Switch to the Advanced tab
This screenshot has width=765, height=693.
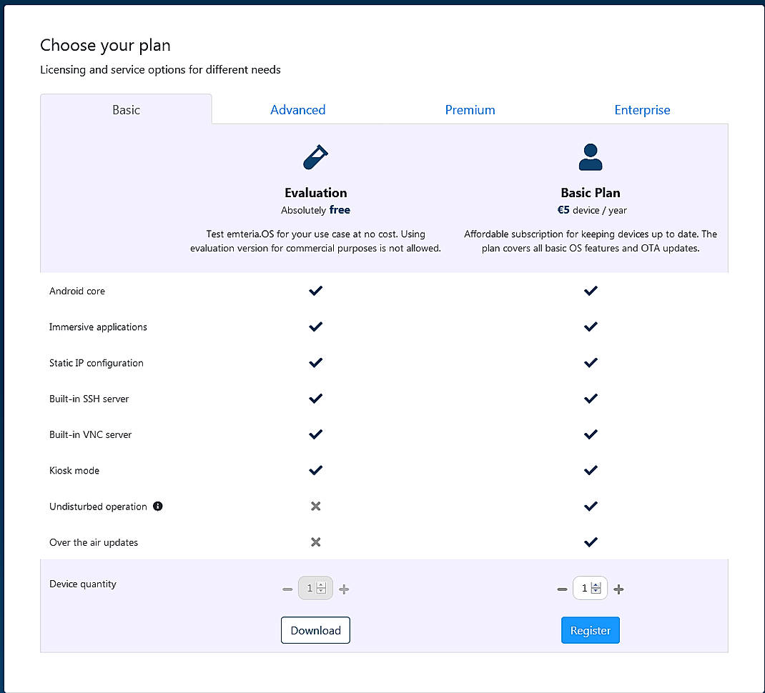(297, 110)
